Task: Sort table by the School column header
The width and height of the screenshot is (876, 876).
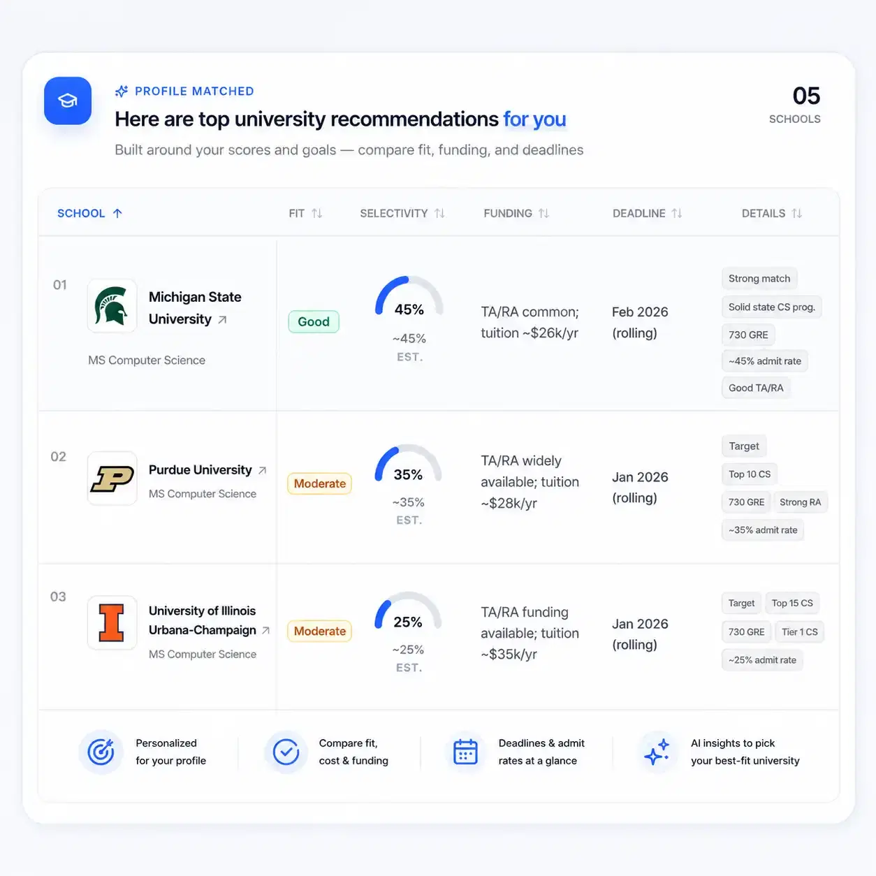Action: pyautogui.click(x=81, y=213)
